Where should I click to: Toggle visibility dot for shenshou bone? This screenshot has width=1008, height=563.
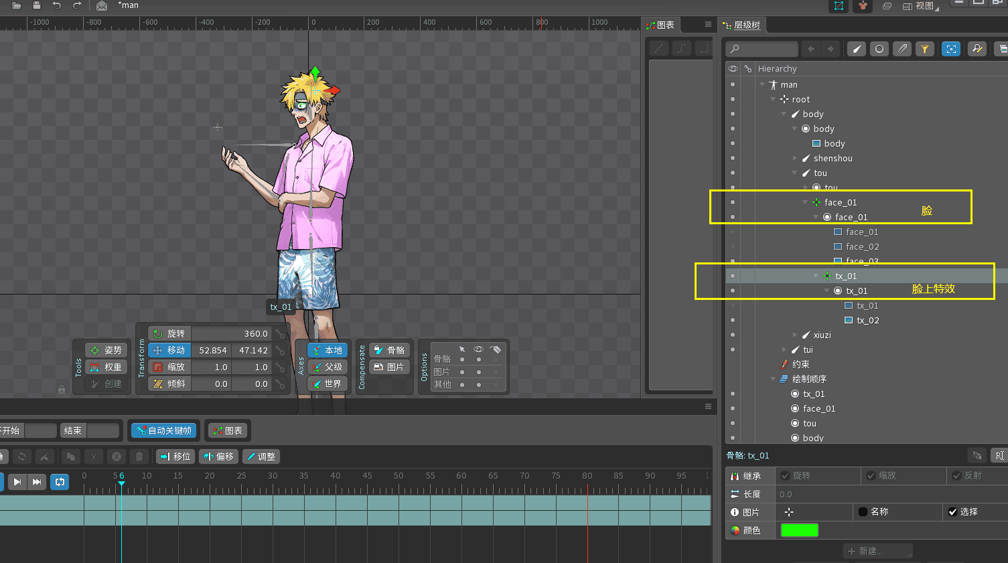click(733, 158)
